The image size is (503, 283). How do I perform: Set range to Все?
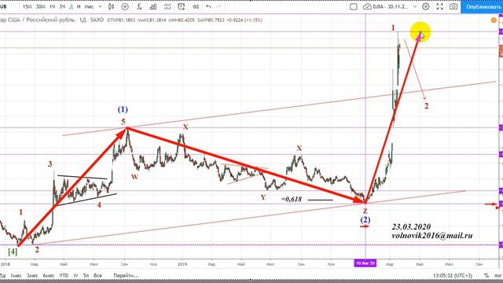[97, 276]
